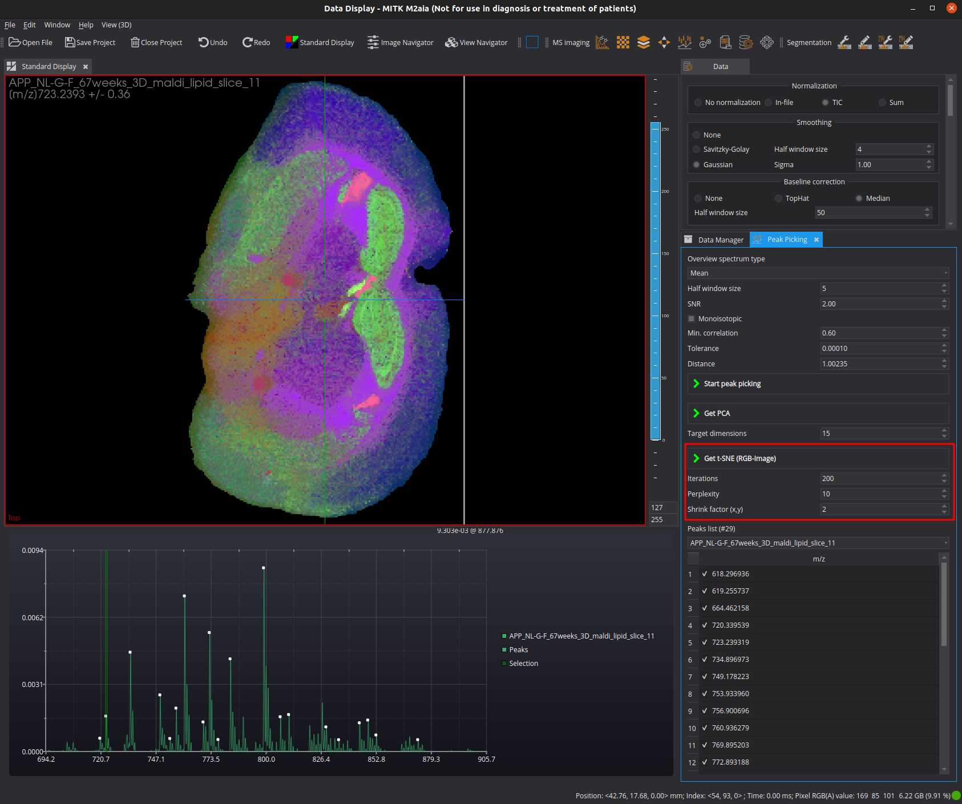Click the peak picking arrows icon in toolbar
The height and width of the screenshot is (804, 962).
(685, 42)
